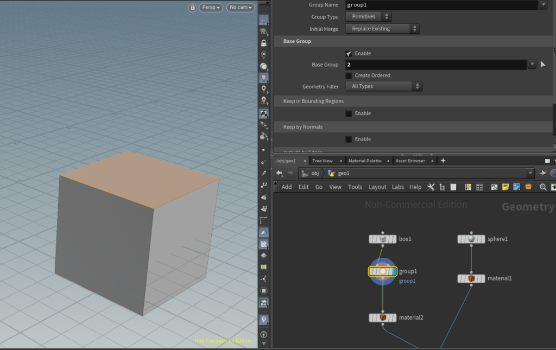Change Geometry Filter via All Types dropdown
The width and height of the screenshot is (556, 350).
384,86
